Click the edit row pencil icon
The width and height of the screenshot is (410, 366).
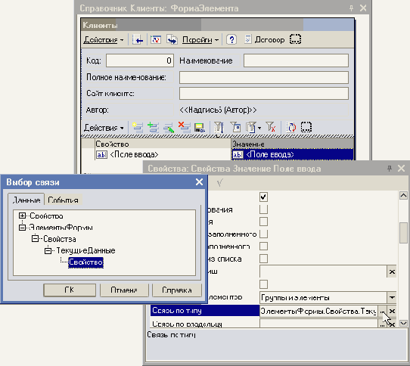point(169,127)
